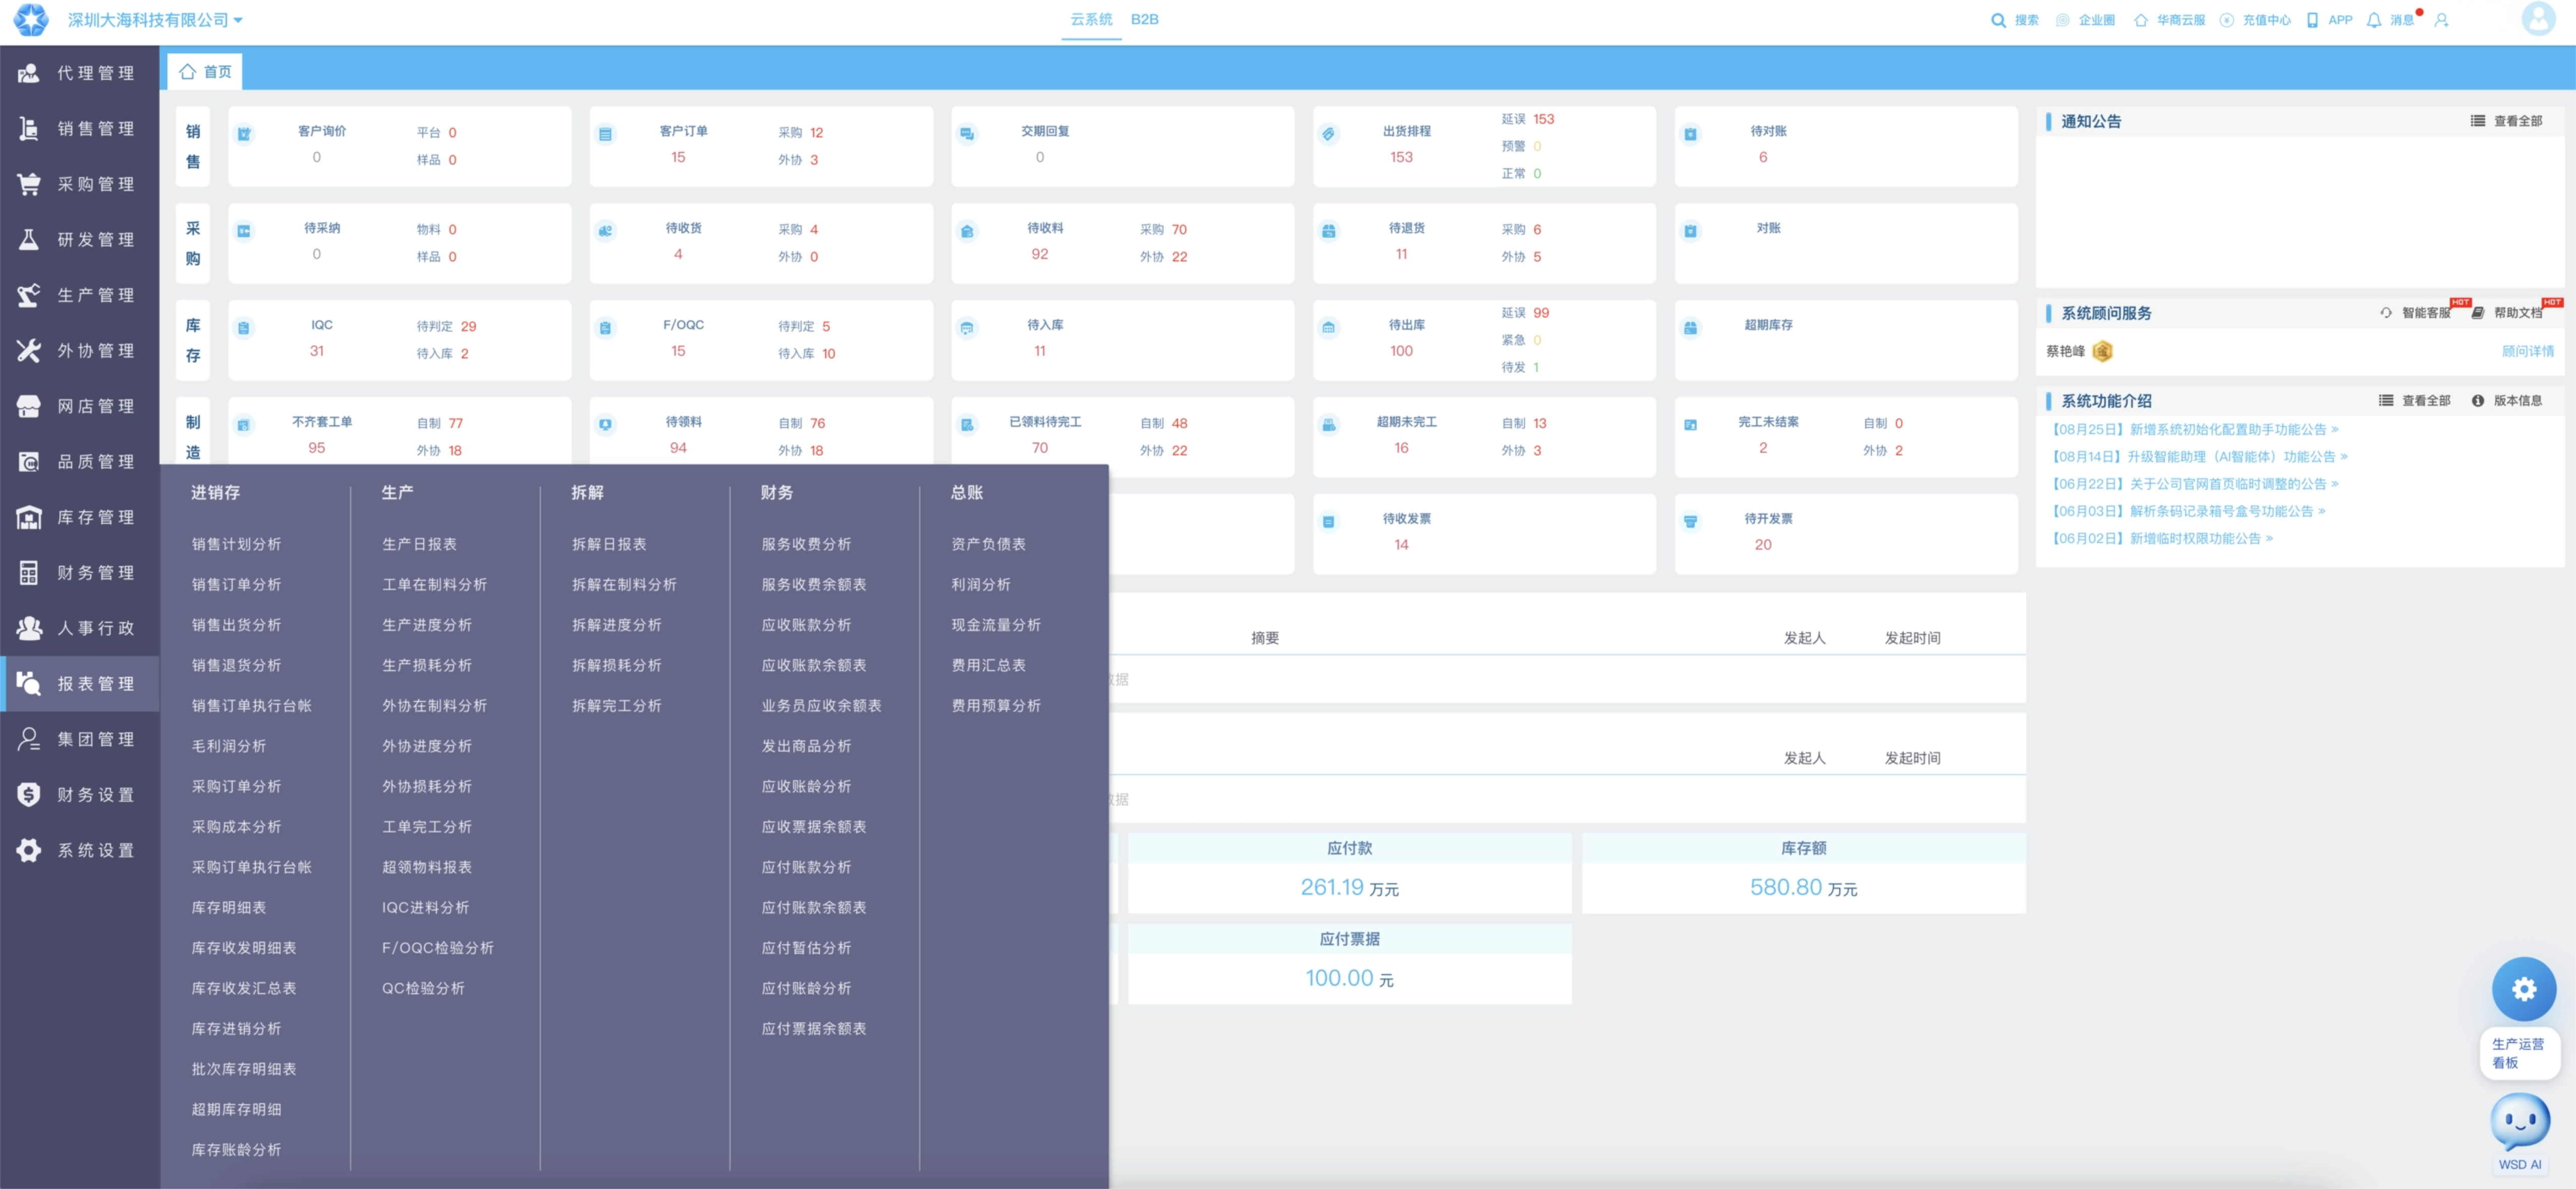Click the 充值中心 top bar link

click(2255, 20)
